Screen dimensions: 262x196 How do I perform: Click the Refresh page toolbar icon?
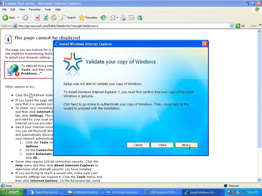tap(46, 18)
